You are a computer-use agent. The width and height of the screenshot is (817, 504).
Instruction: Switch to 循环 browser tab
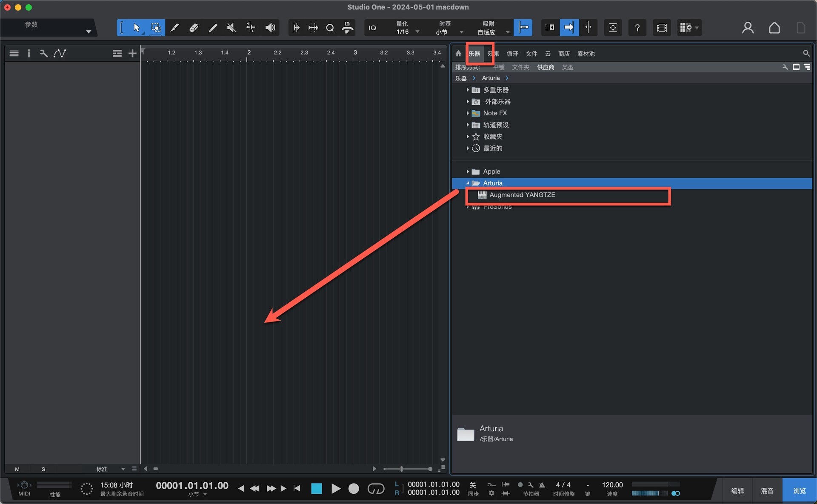point(512,54)
